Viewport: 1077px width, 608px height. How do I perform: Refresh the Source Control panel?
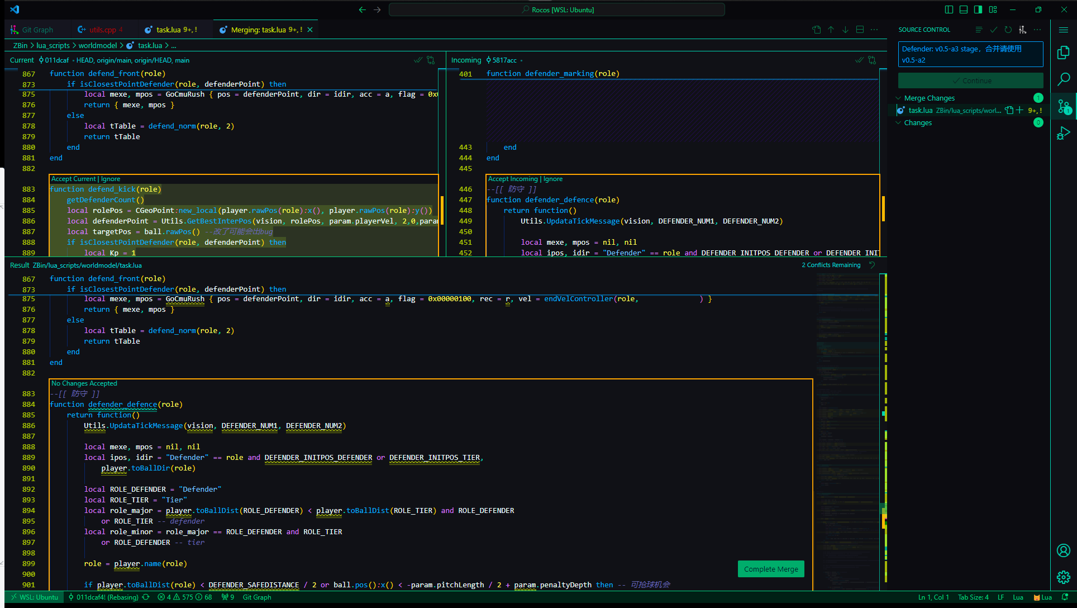point(1008,30)
